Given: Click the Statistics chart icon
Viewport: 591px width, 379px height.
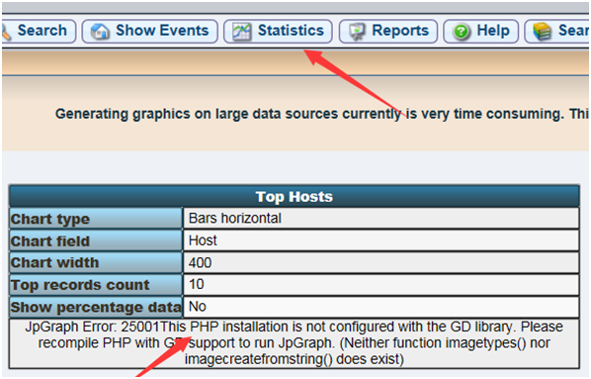Looking at the screenshot, I should coord(241,32).
